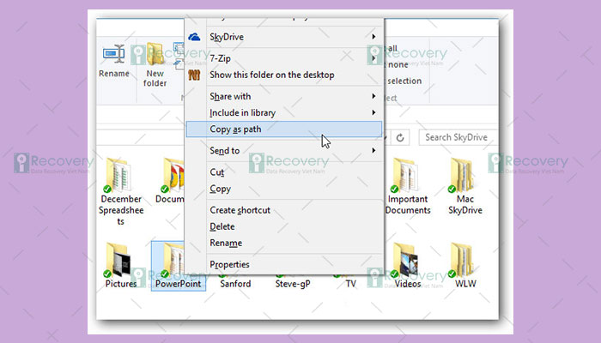Select the Mac SkyDrive folder

tap(465, 187)
